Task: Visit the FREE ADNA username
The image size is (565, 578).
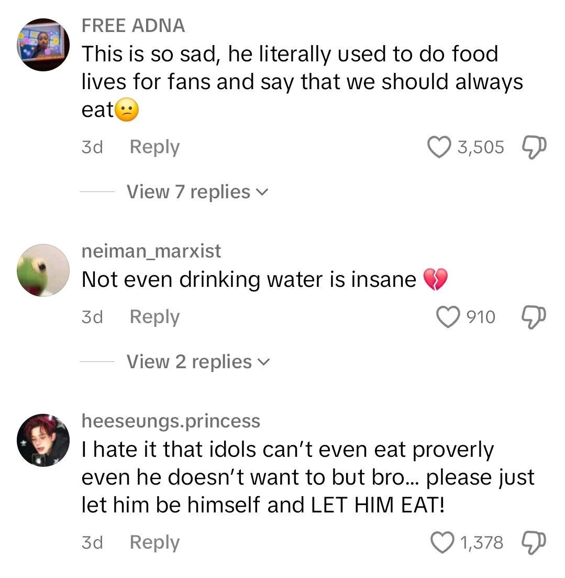Action: pyautogui.click(x=134, y=26)
